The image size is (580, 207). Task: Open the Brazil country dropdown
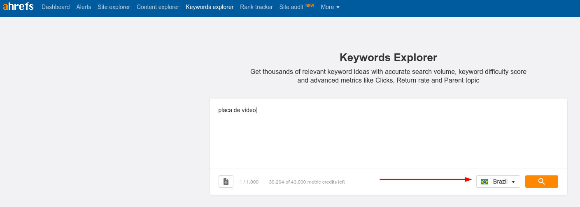click(x=498, y=182)
